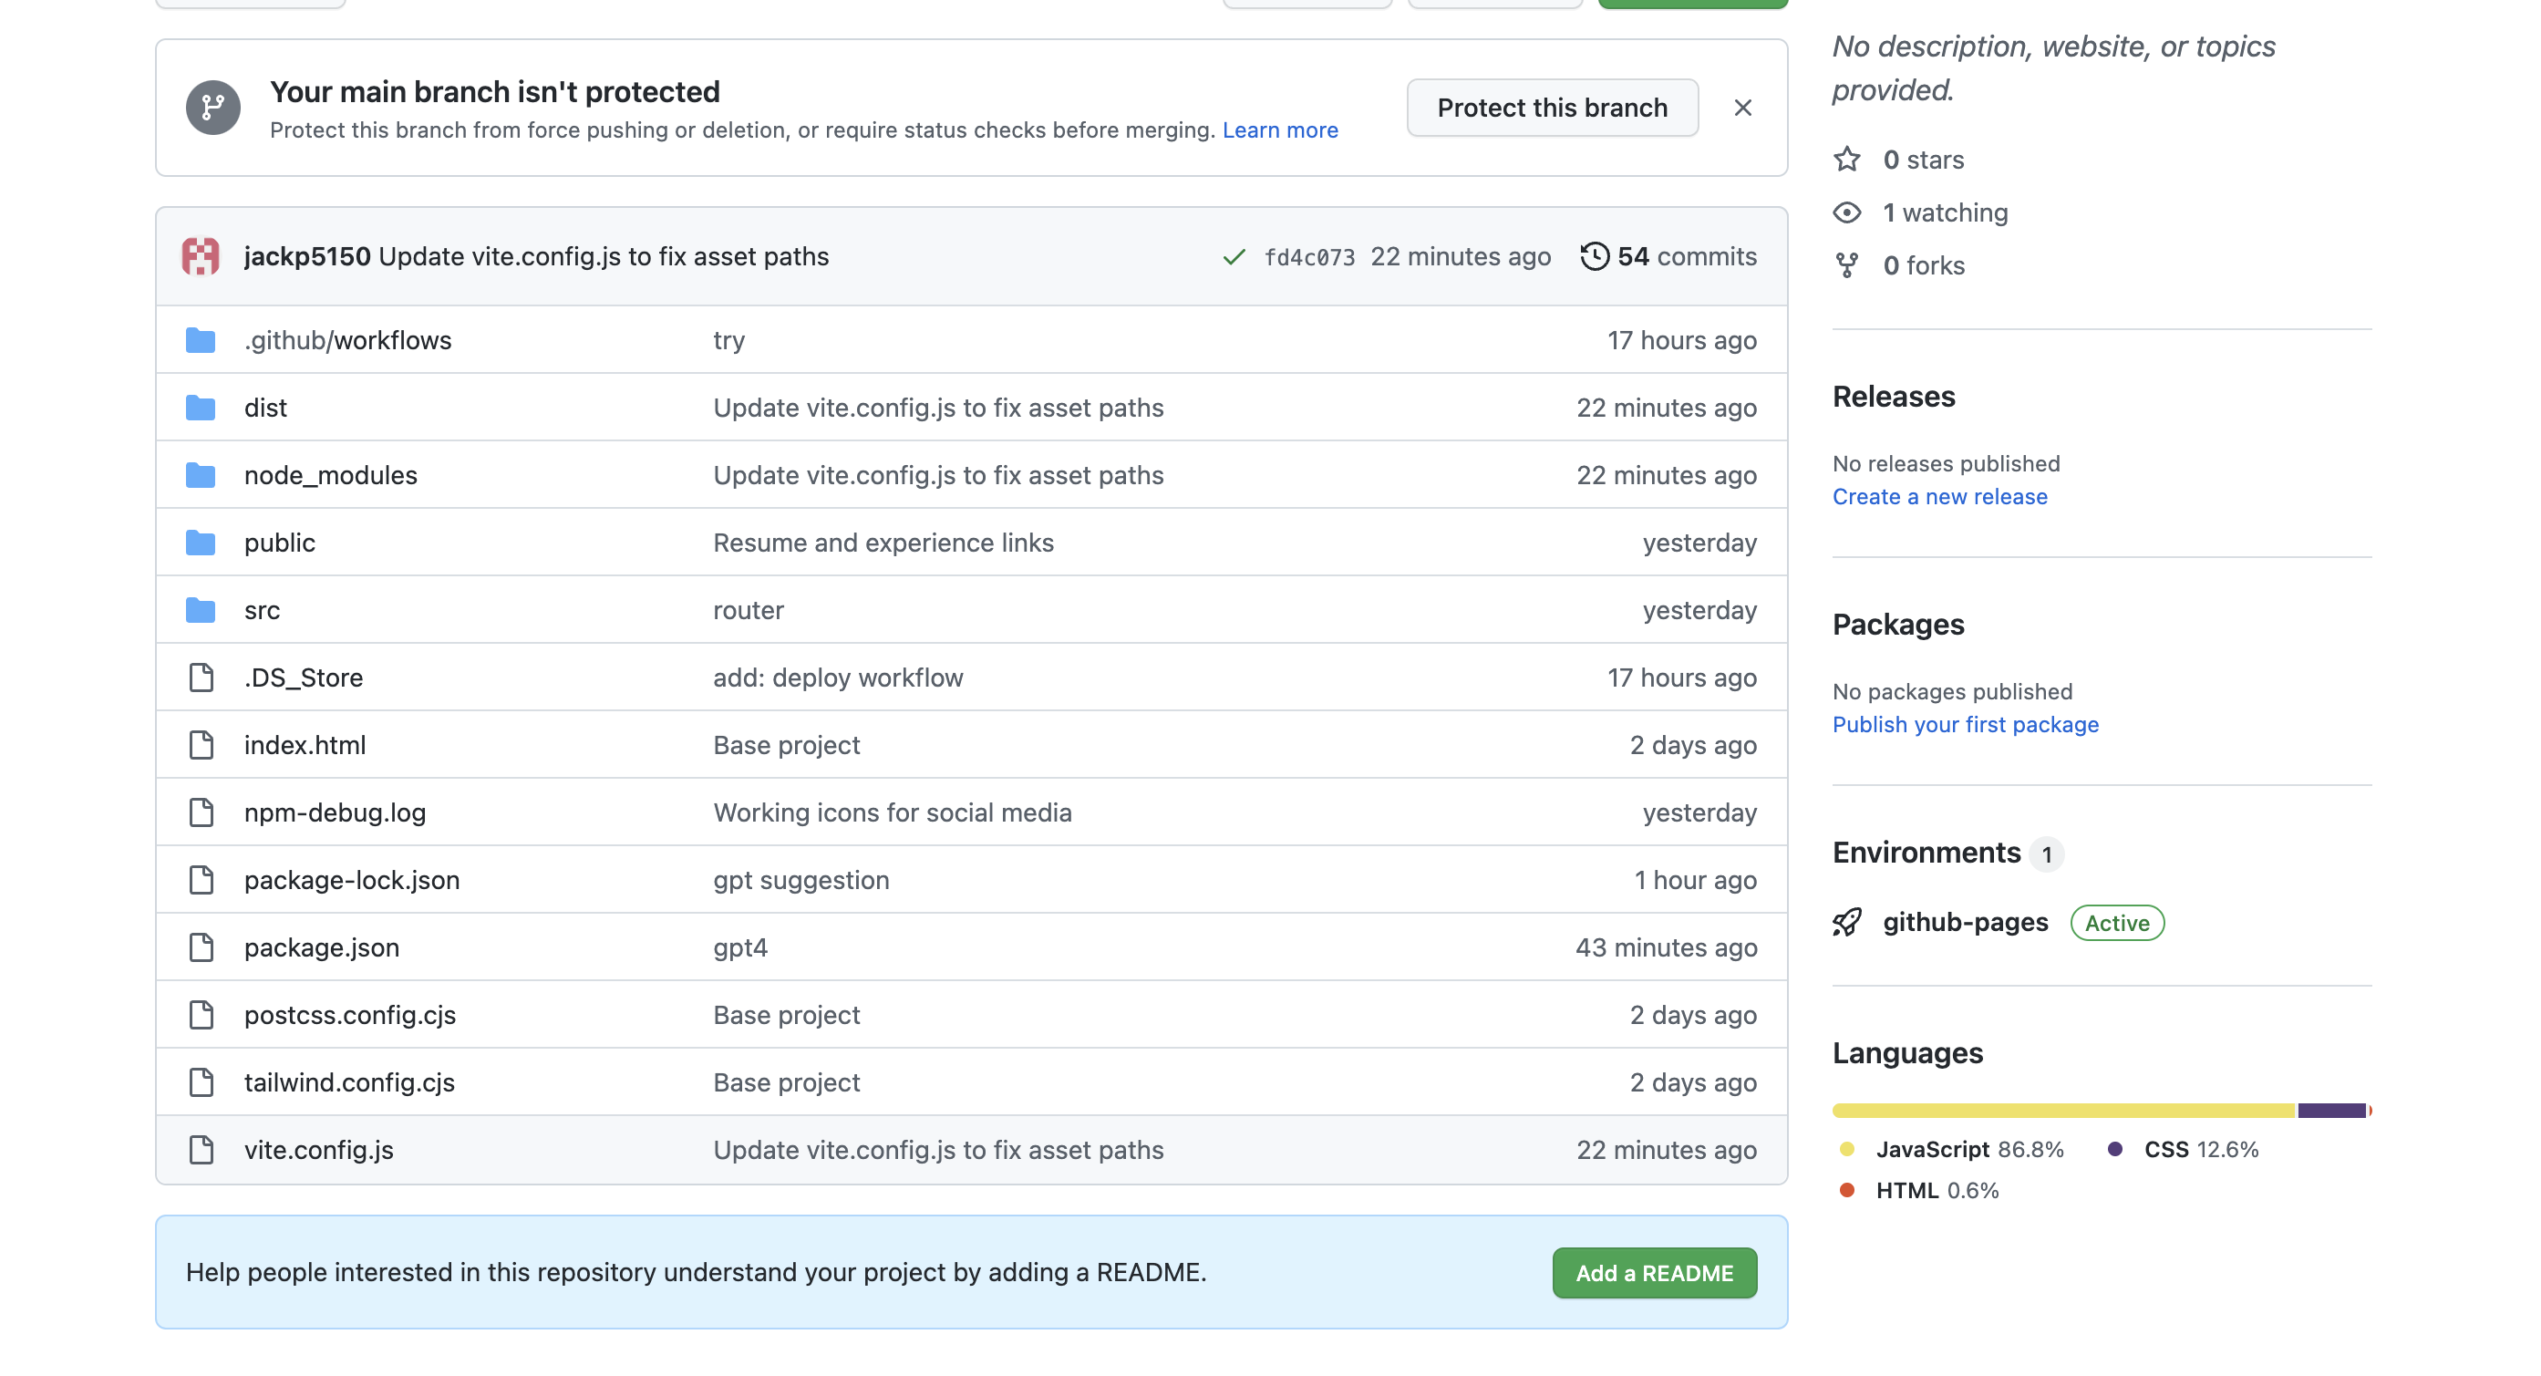This screenshot has height=1376, width=2541.
Task: Click the file icon for tailwind.config.cjs
Action: pos(201,1082)
